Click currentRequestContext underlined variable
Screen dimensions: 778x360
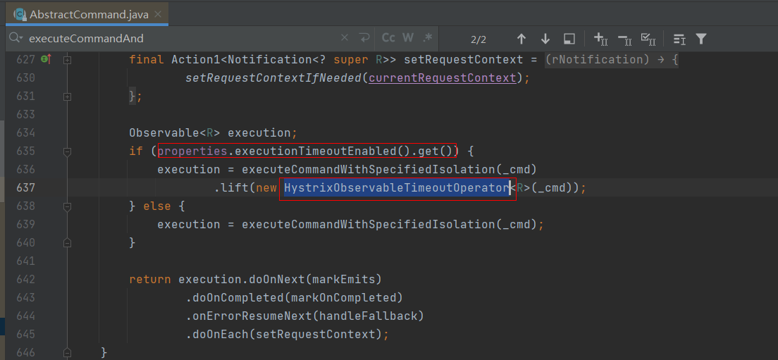tap(442, 78)
